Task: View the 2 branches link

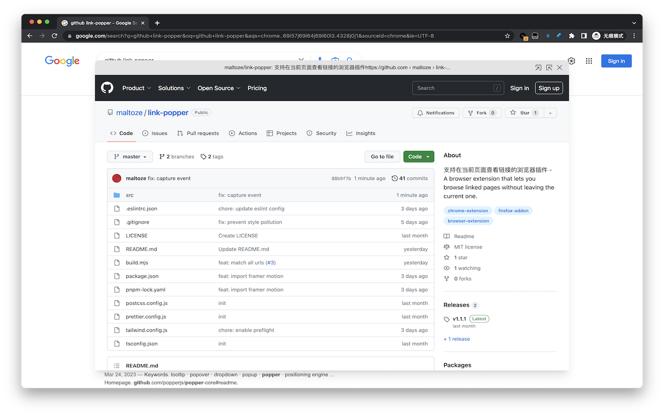Action: pyautogui.click(x=176, y=157)
